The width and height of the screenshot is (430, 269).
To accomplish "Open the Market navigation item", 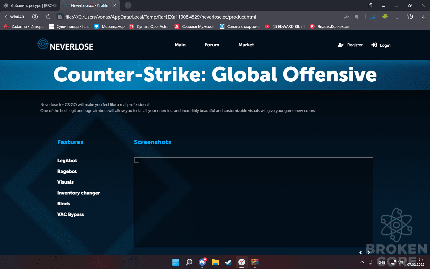I will click(x=246, y=45).
